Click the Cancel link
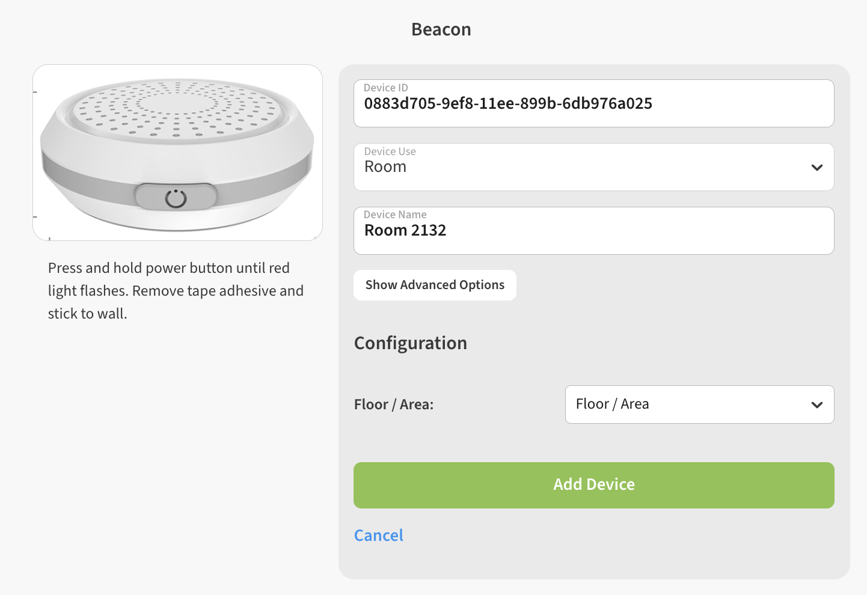The image size is (867, 595). pyautogui.click(x=378, y=535)
